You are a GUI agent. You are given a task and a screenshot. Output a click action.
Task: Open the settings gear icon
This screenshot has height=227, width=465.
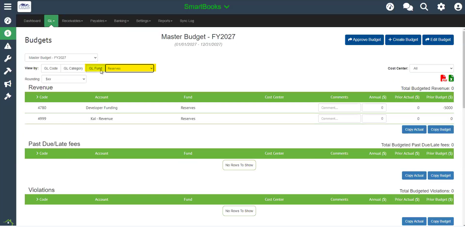[x=441, y=7]
